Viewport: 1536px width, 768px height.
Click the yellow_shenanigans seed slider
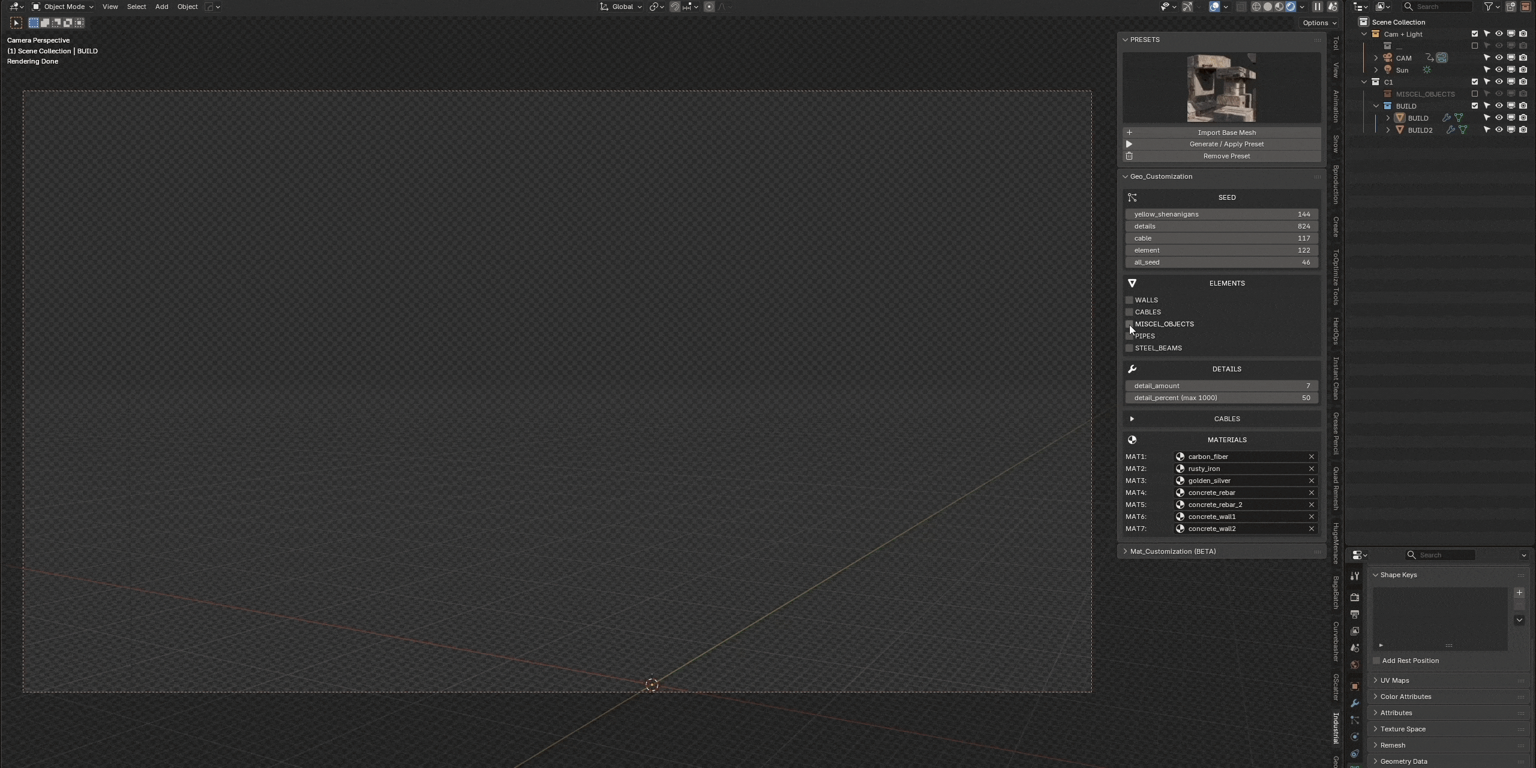click(1222, 214)
